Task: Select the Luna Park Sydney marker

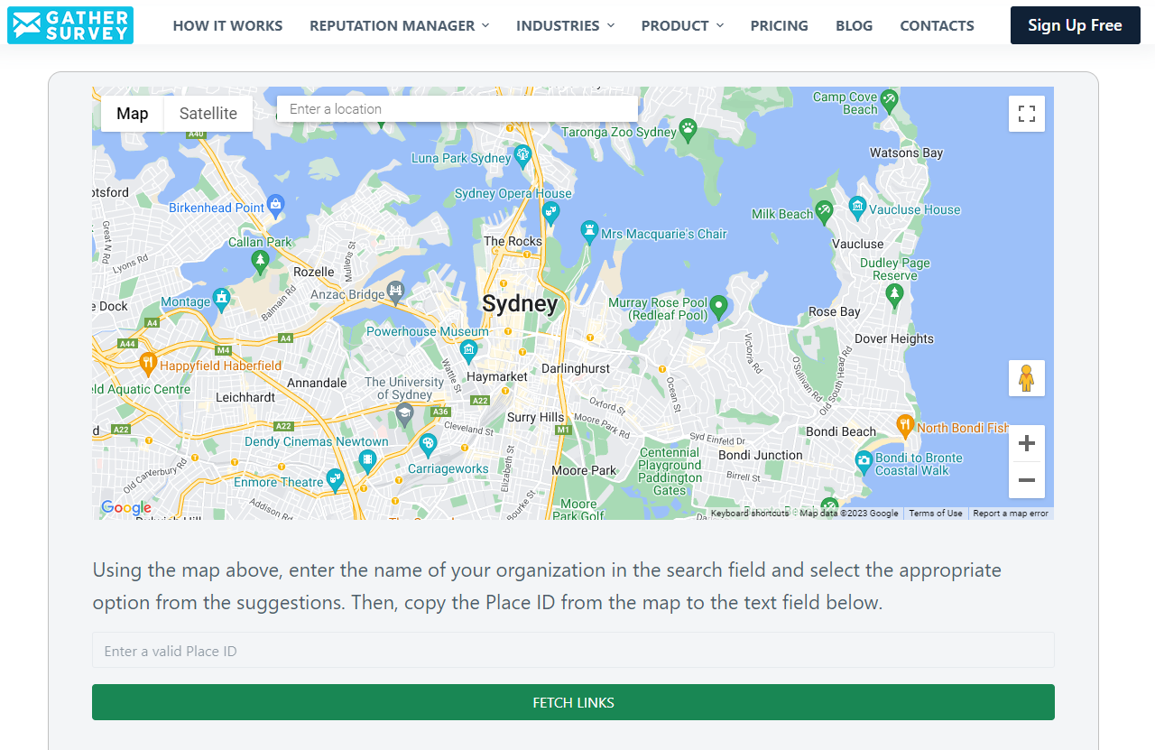Action: [x=522, y=155]
